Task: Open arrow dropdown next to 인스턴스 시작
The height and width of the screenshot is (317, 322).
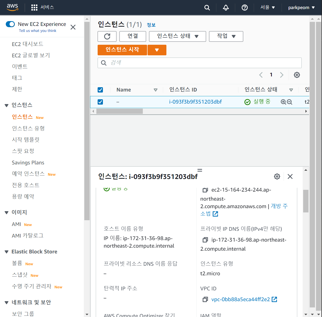Action: [x=157, y=50]
